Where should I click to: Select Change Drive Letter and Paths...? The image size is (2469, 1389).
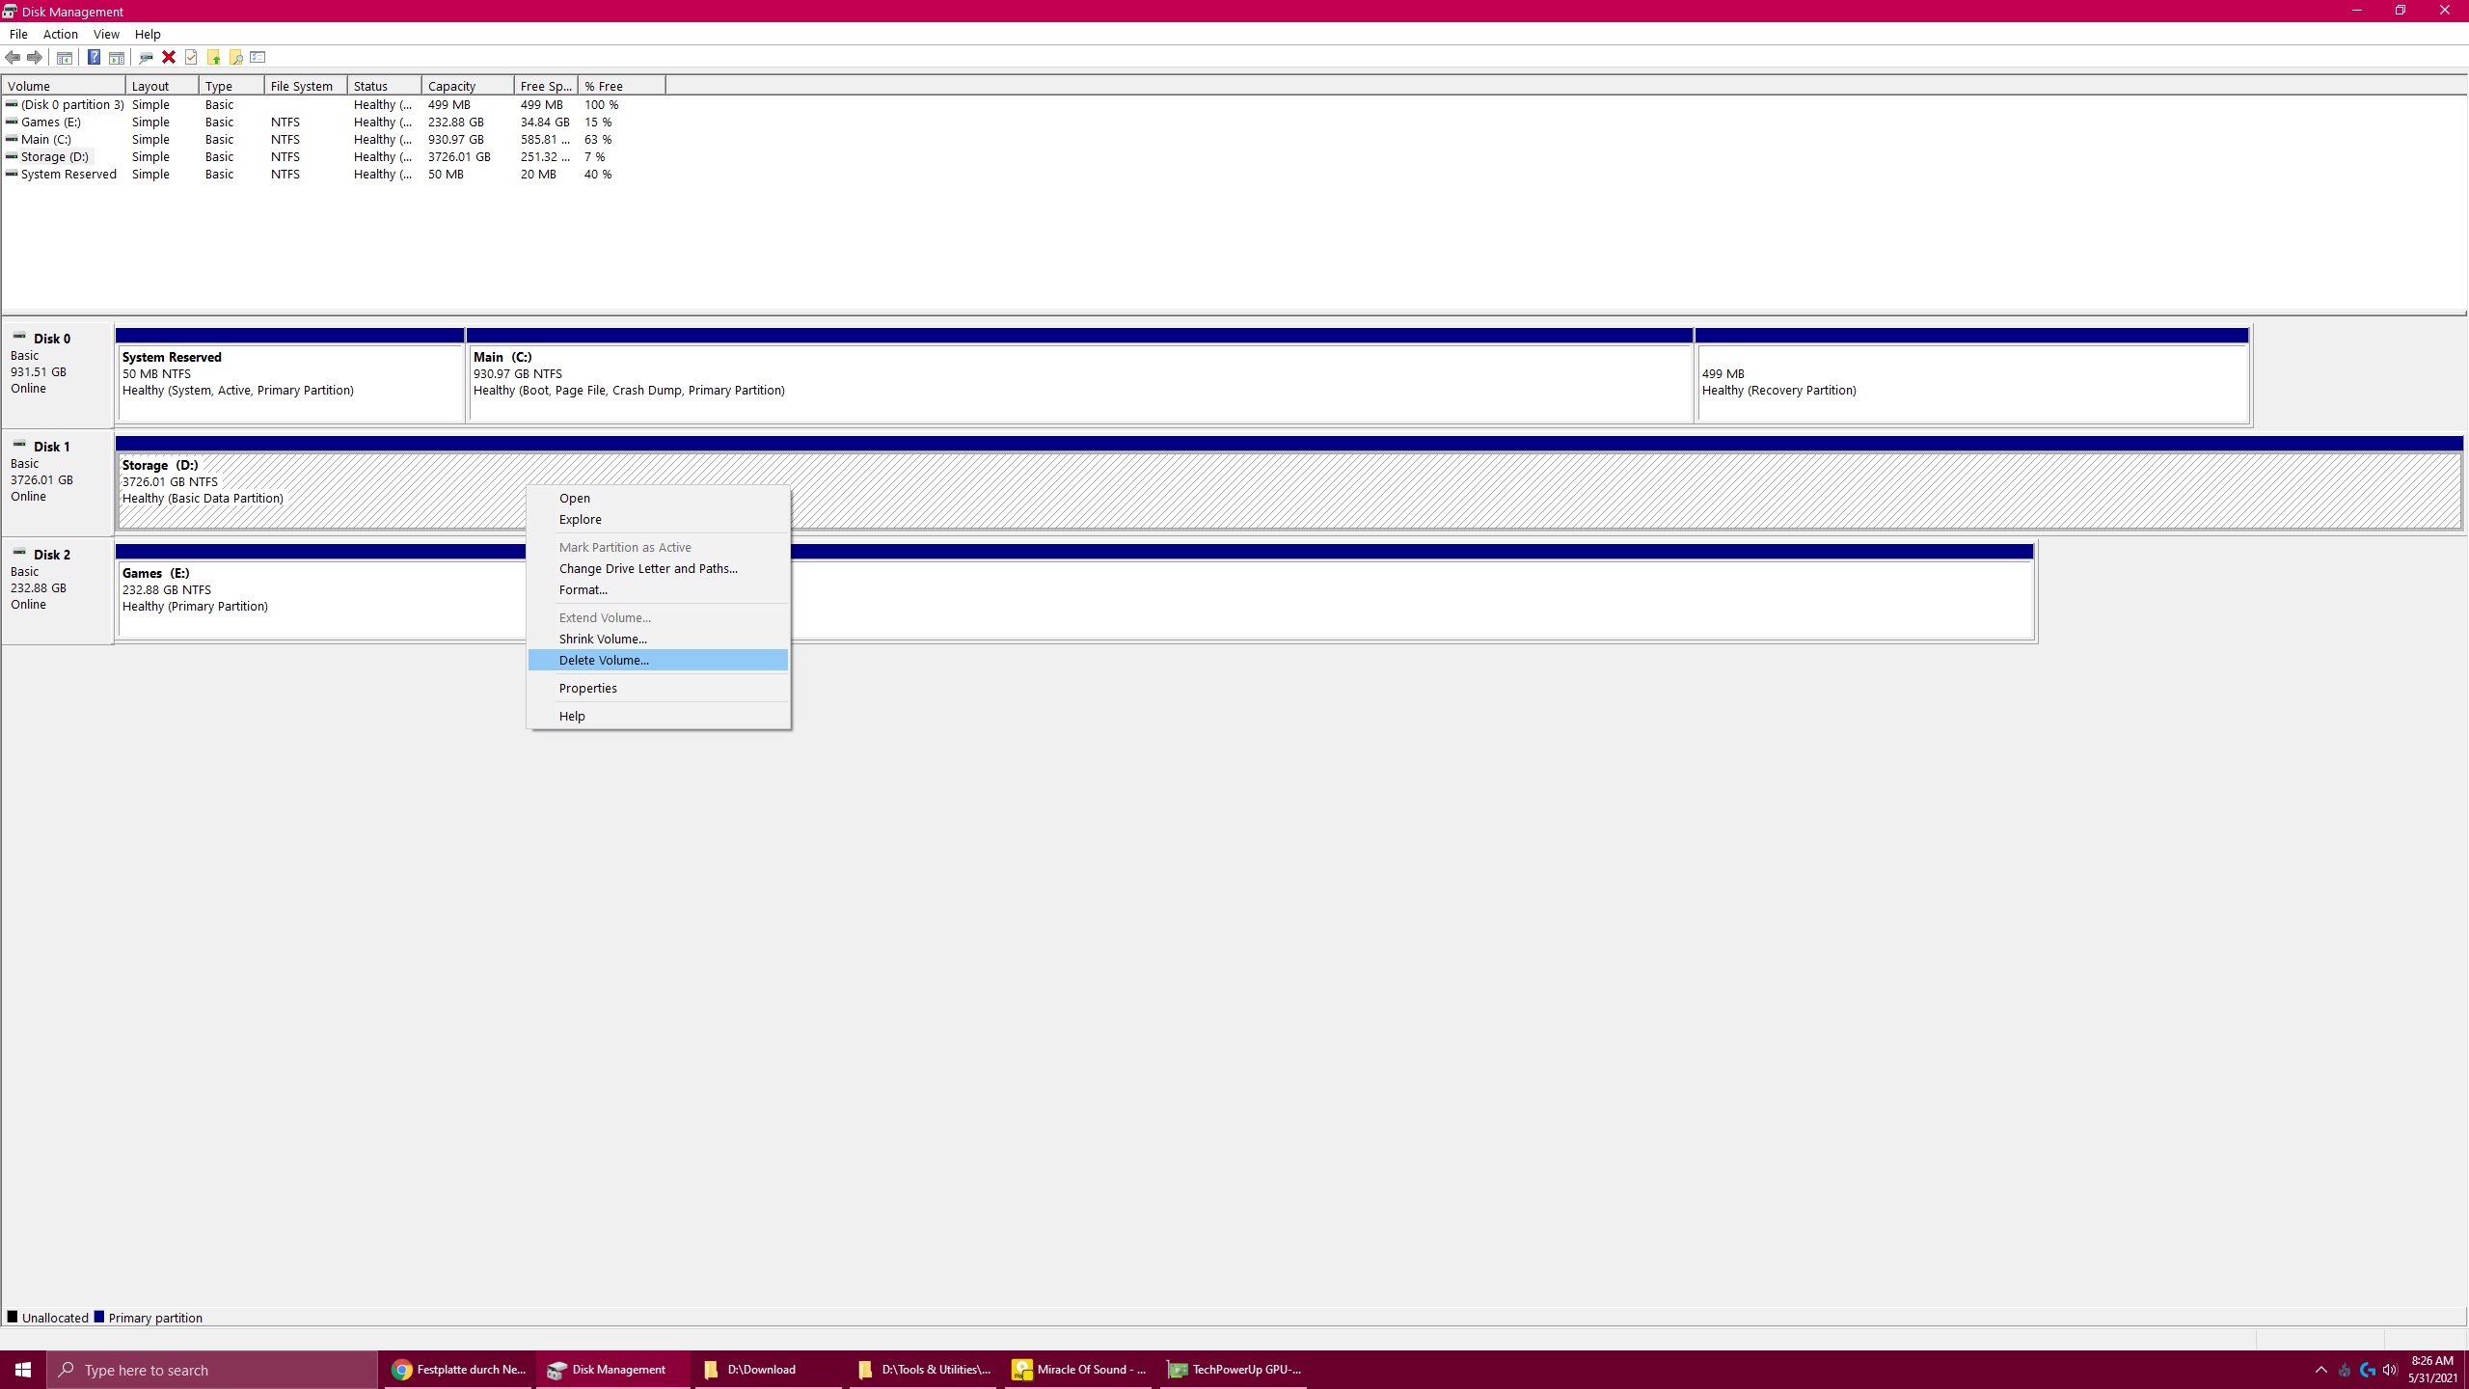pyautogui.click(x=648, y=569)
